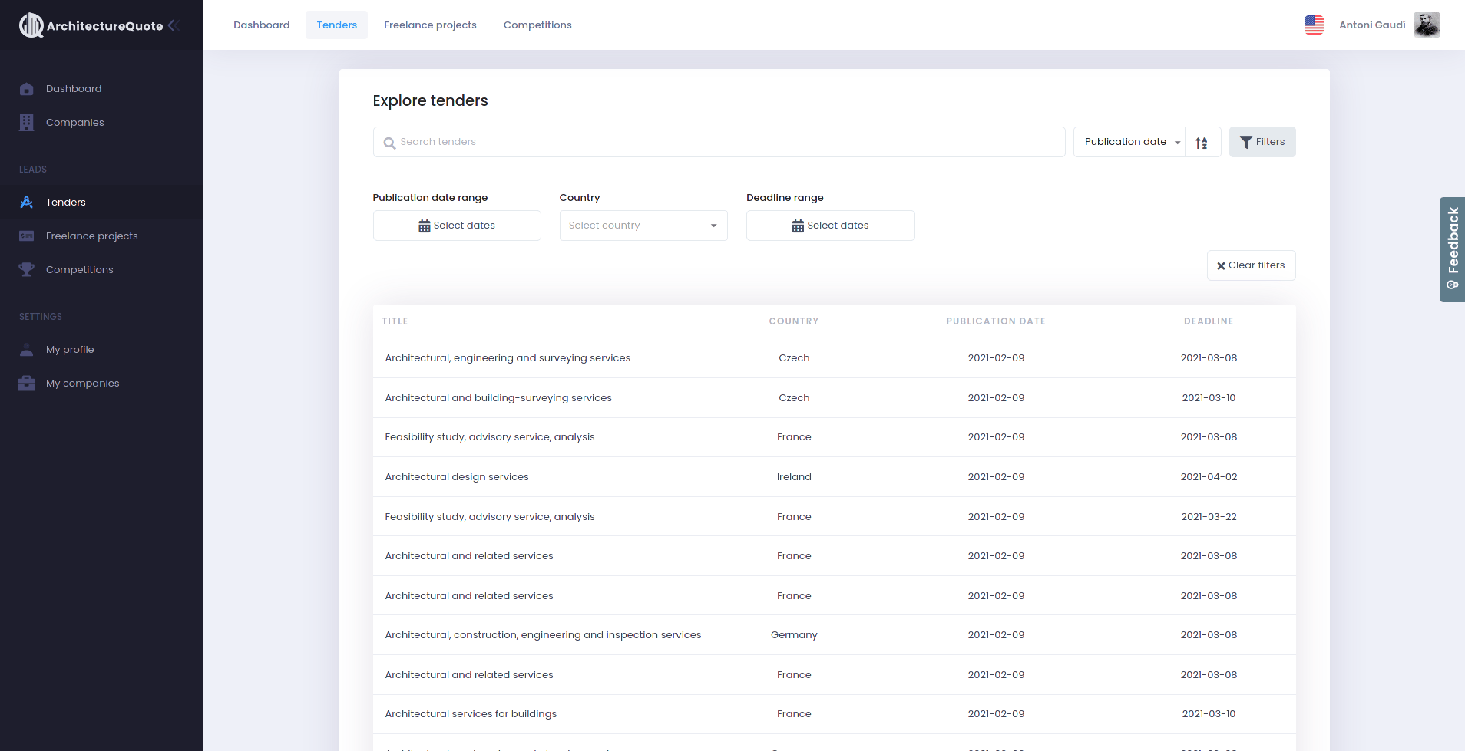The image size is (1465, 751).
Task: Open the Feedback side tab
Action: pyautogui.click(x=1452, y=249)
